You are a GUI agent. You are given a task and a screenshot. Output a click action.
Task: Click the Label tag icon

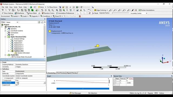point(84,10)
